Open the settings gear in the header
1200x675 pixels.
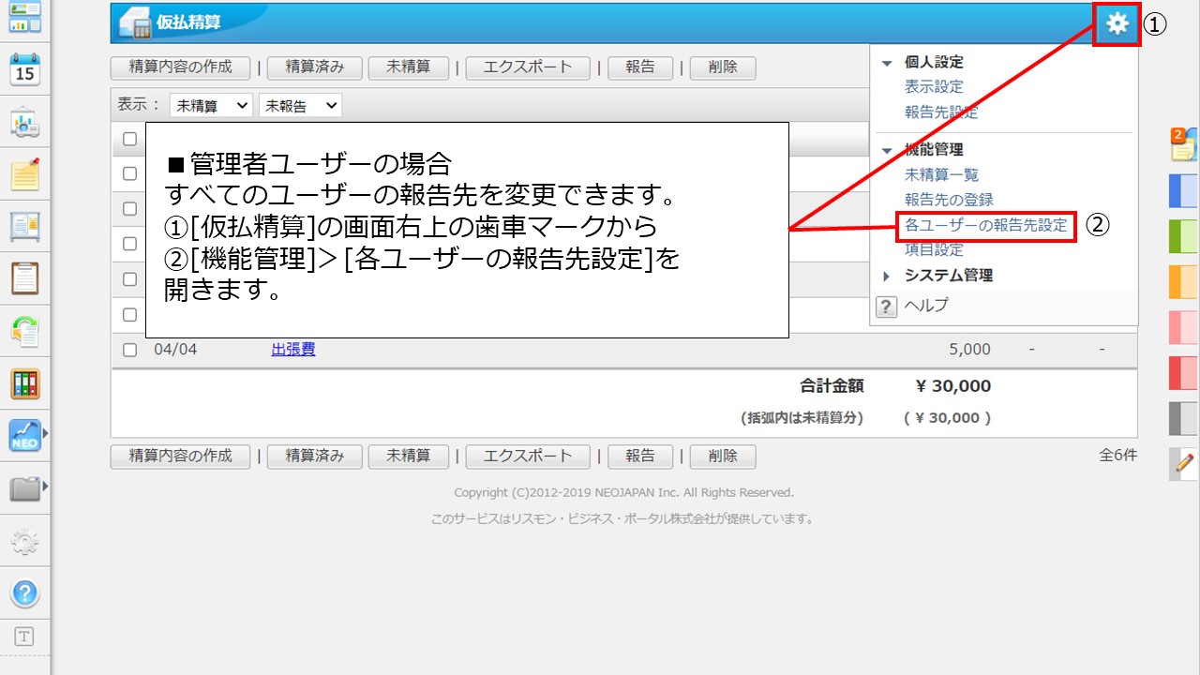1117,23
